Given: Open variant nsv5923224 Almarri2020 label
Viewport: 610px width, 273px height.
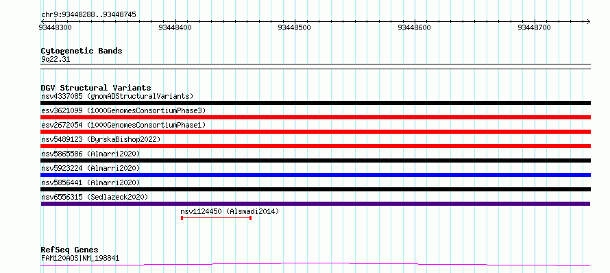Looking at the screenshot, I should click(90, 168).
